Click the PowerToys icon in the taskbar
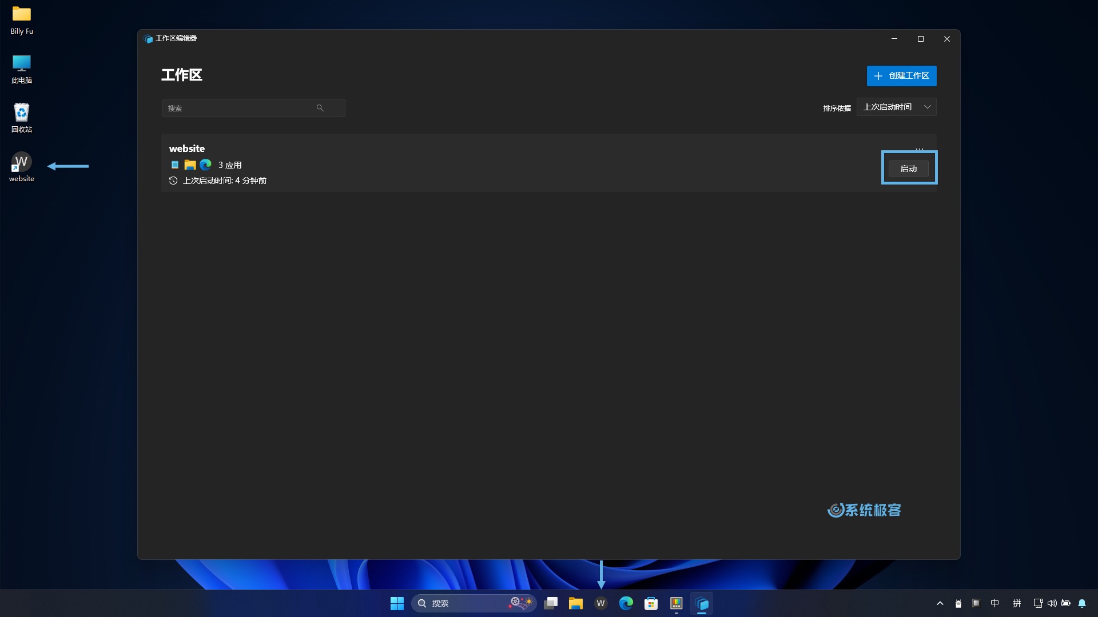Image resolution: width=1098 pixels, height=617 pixels. [x=677, y=603]
